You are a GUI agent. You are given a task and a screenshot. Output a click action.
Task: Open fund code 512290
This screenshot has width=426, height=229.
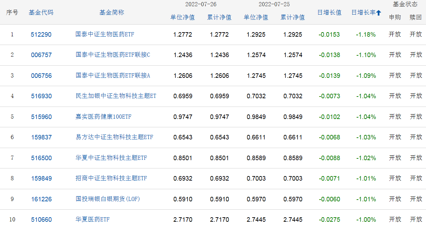point(41,35)
